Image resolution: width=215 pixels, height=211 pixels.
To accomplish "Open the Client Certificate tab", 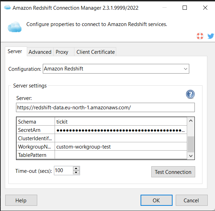I will (x=96, y=52).
